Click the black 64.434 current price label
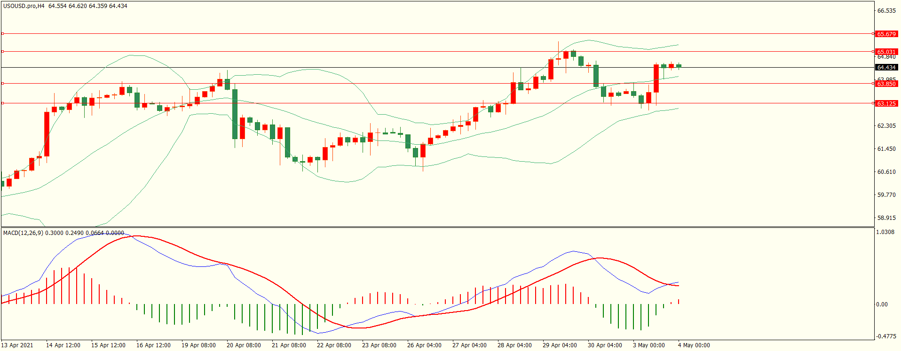The height and width of the screenshot is (351, 901). click(x=886, y=68)
